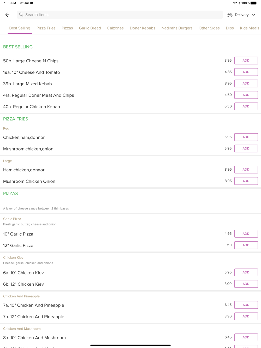Click the search magnifier icon
Image resolution: width=261 pixels, height=348 pixels.
[21, 15]
